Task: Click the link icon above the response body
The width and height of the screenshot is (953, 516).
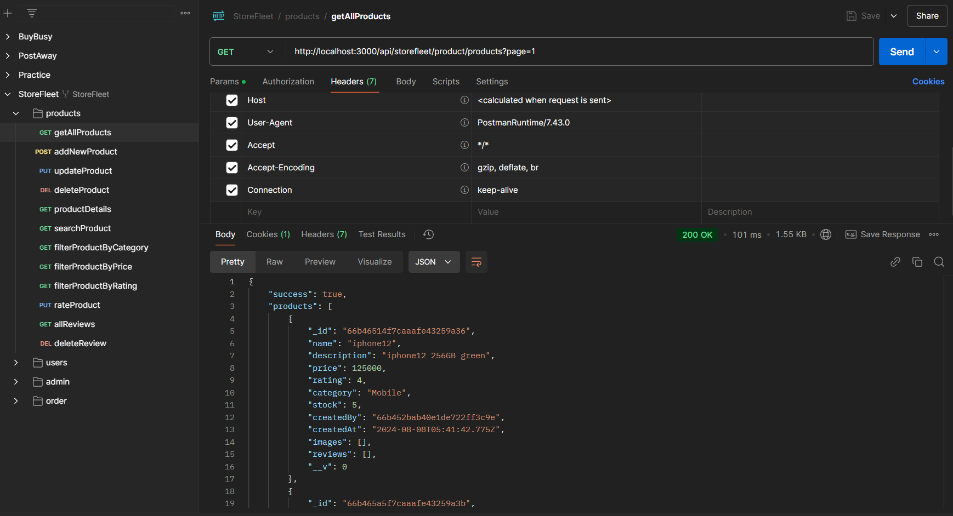Action: (x=895, y=262)
